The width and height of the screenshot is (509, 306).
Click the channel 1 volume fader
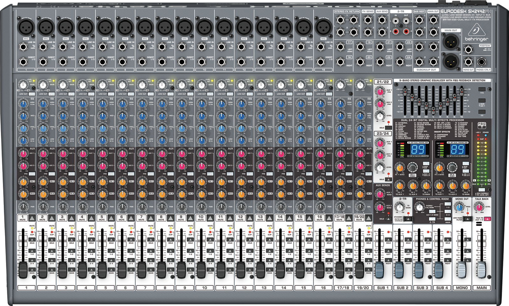[x=23, y=270]
